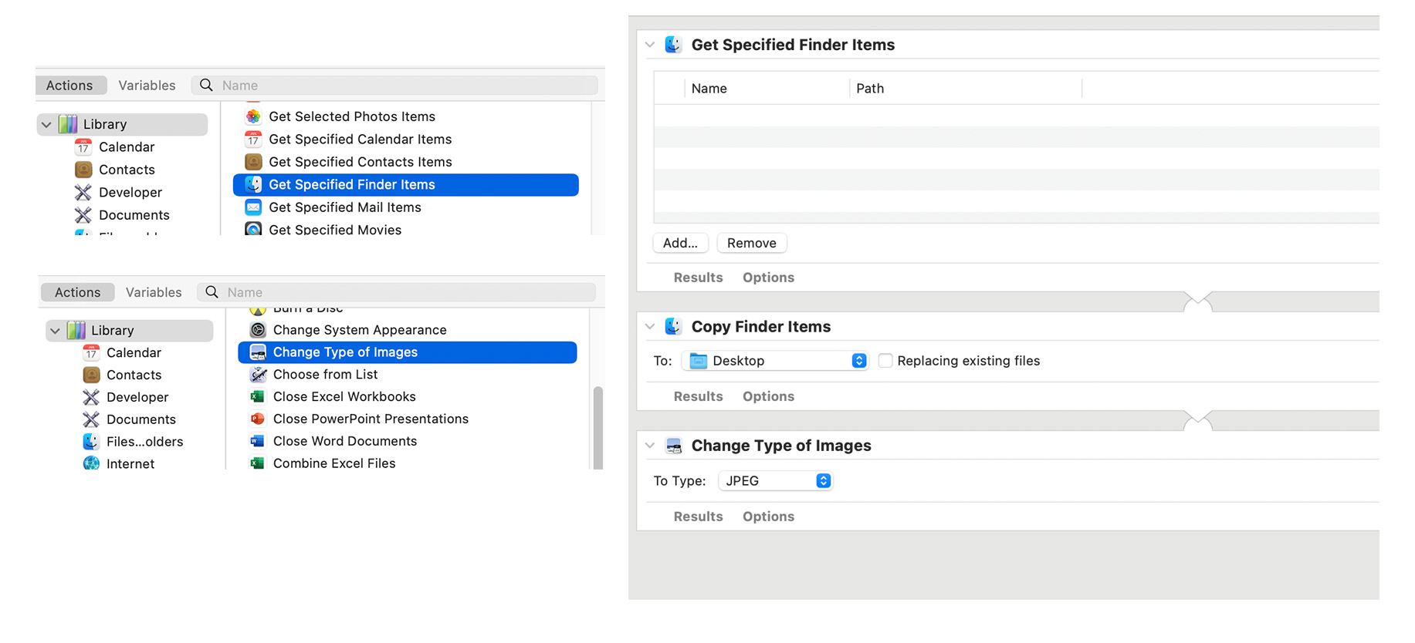Select Close Excel Workbooks action icon
Viewport: 1415px width, 643px height.
pos(258,396)
